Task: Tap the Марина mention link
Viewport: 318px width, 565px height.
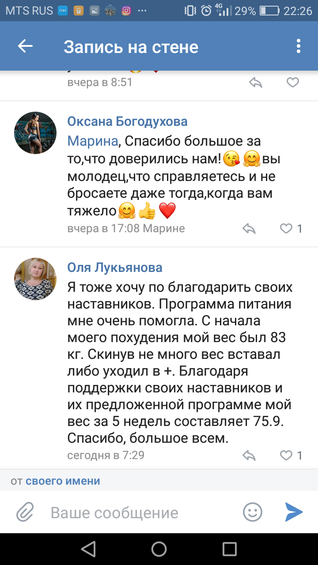Action: click(93, 141)
